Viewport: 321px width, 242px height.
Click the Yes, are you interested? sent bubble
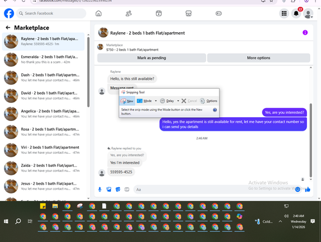pyautogui.click(x=284, y=113)
